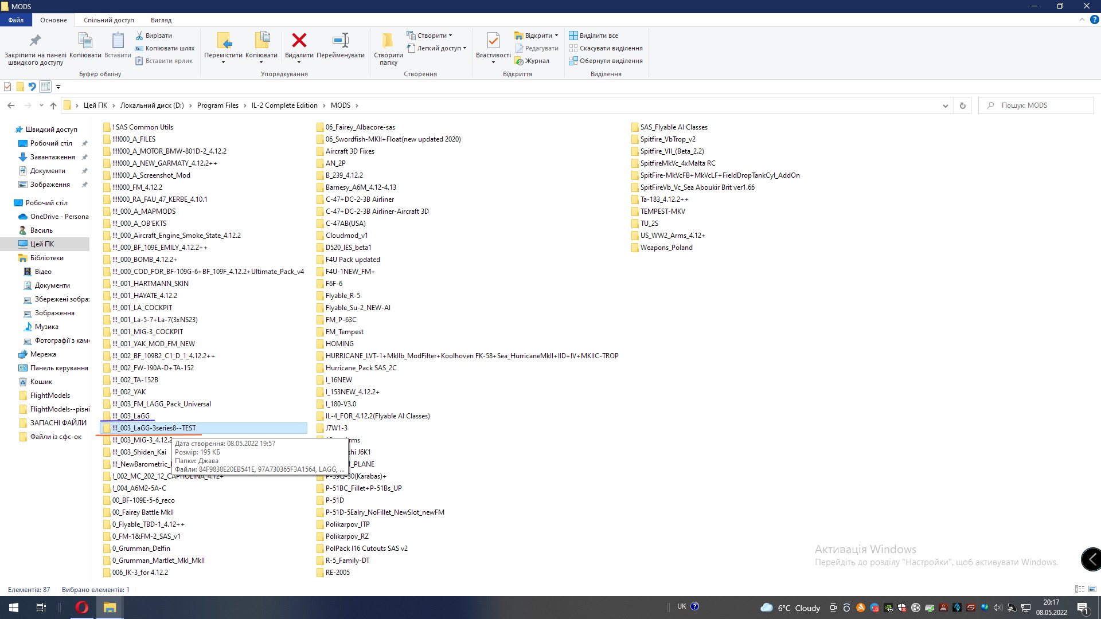
Task: Select Вирізати cut command
Action: pyautogui.click(x=154, y=36)
